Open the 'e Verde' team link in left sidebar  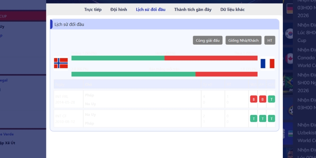pyautogui.click(x=7, y=134)
